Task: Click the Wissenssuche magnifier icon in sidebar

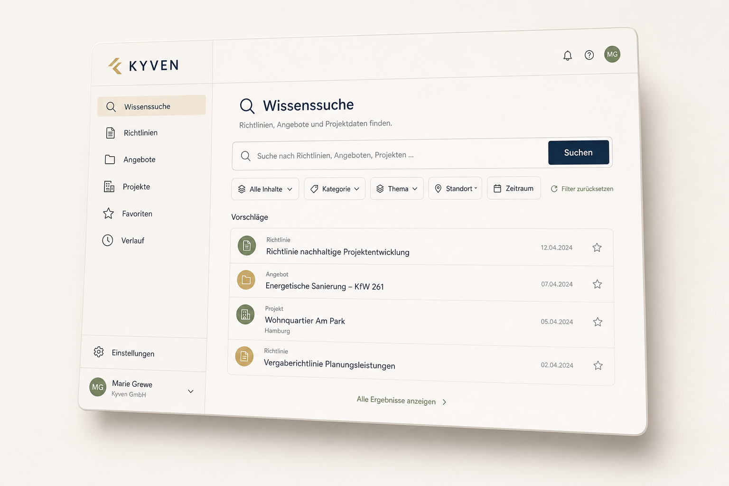Action: 111,107
